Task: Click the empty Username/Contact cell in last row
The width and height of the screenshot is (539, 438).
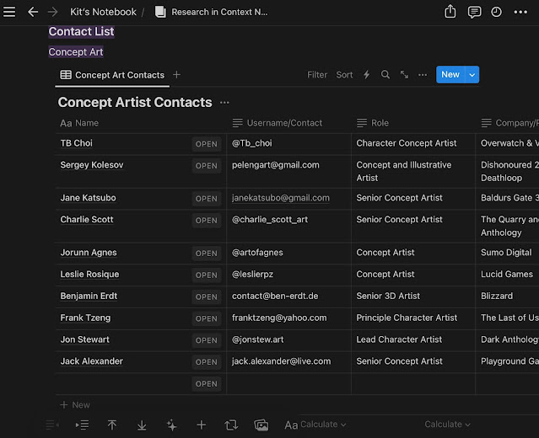Action: coord(289,384)
